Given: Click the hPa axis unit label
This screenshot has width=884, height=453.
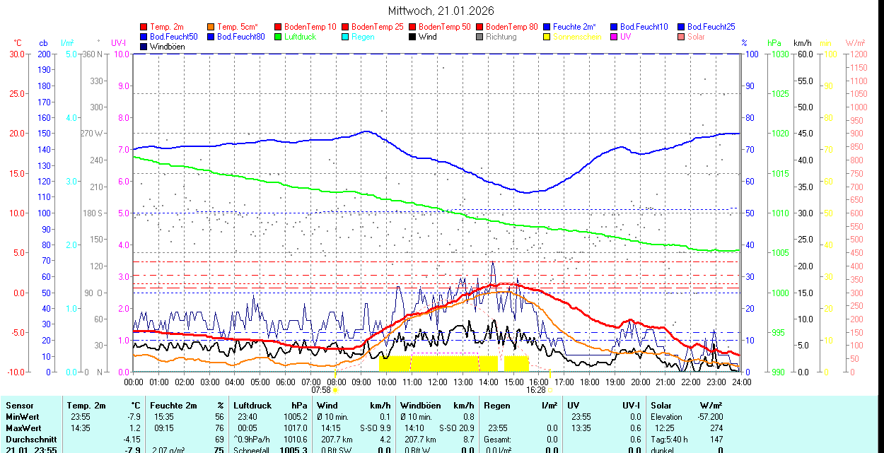Looking at the screenshot, I should tap(774, 43).
